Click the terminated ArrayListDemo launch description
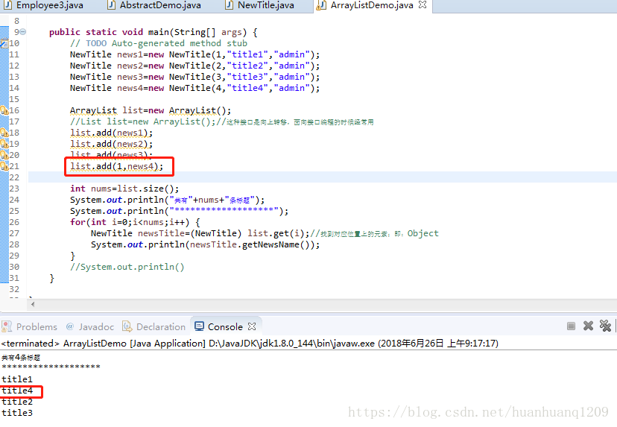617x427 pixels. coord(250,344)
